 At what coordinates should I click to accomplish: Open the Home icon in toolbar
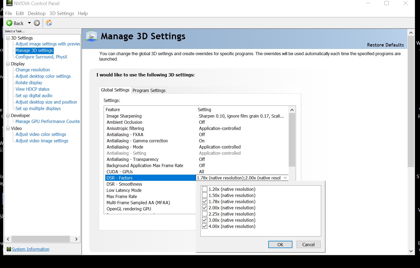point(49,23)
